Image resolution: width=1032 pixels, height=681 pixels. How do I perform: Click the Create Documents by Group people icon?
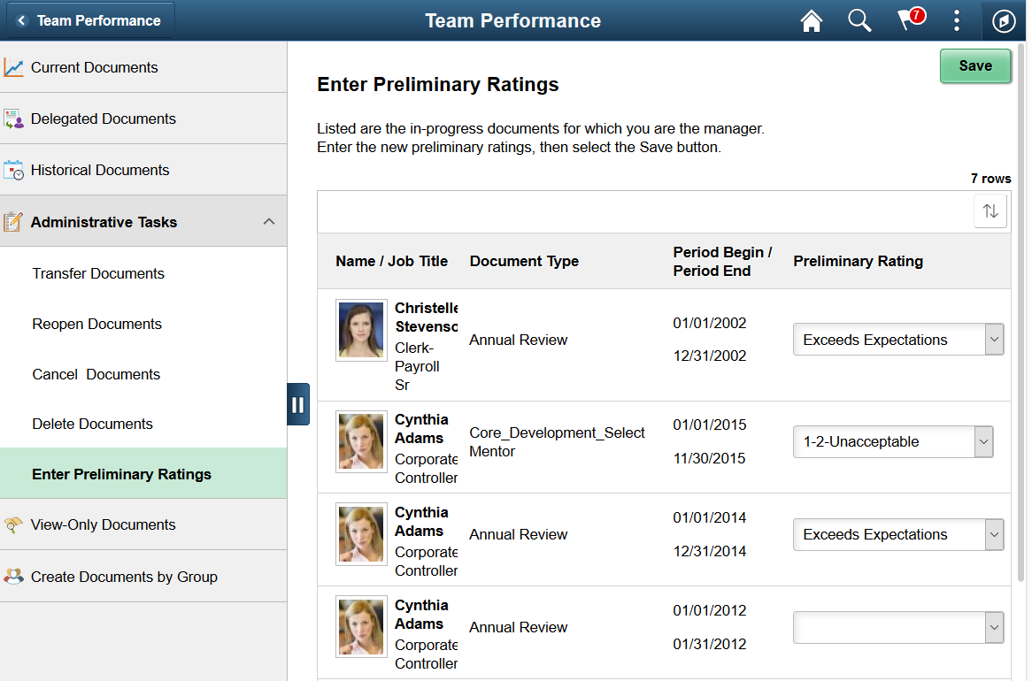(13, 577)
